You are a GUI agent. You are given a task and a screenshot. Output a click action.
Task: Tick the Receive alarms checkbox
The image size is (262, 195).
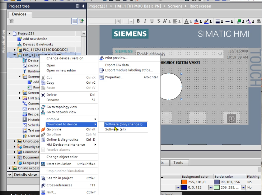click(43, 150)
